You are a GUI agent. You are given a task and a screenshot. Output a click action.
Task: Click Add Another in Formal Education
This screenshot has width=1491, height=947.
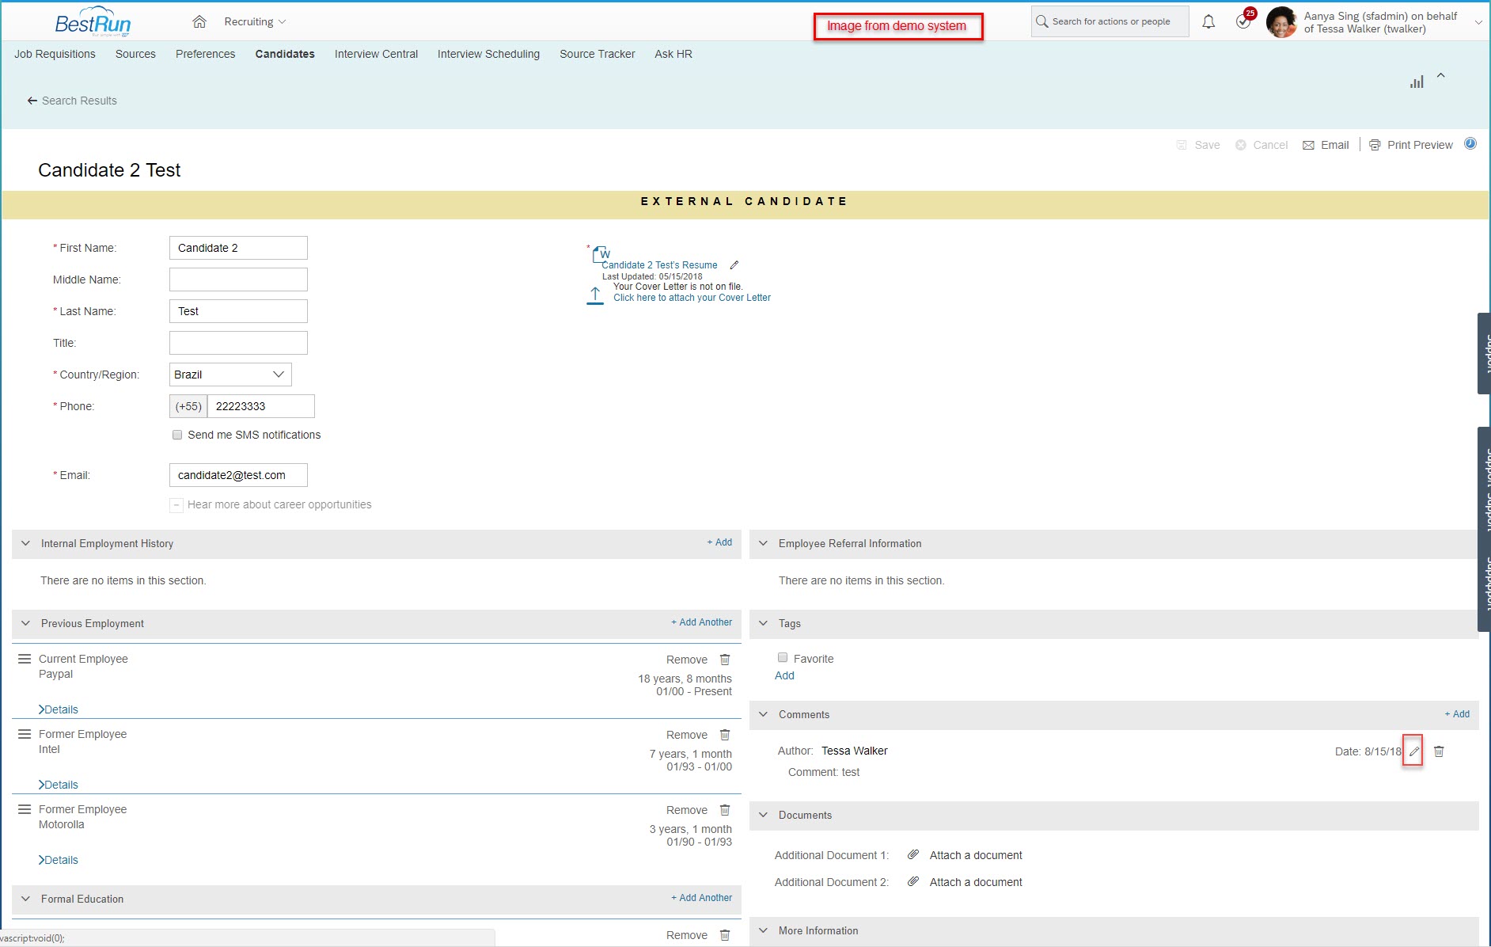pyautogui.click(x=702, y=898)
